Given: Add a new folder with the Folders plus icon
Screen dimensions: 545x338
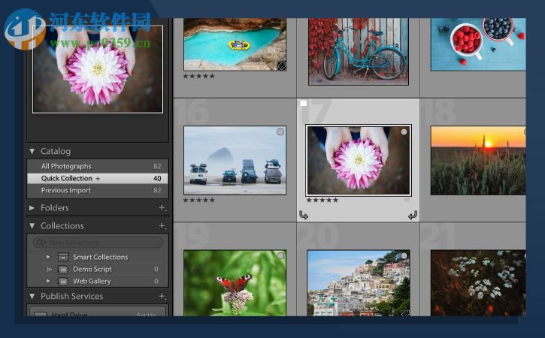Looking at the screenshot, I should (x=162, y=208).
